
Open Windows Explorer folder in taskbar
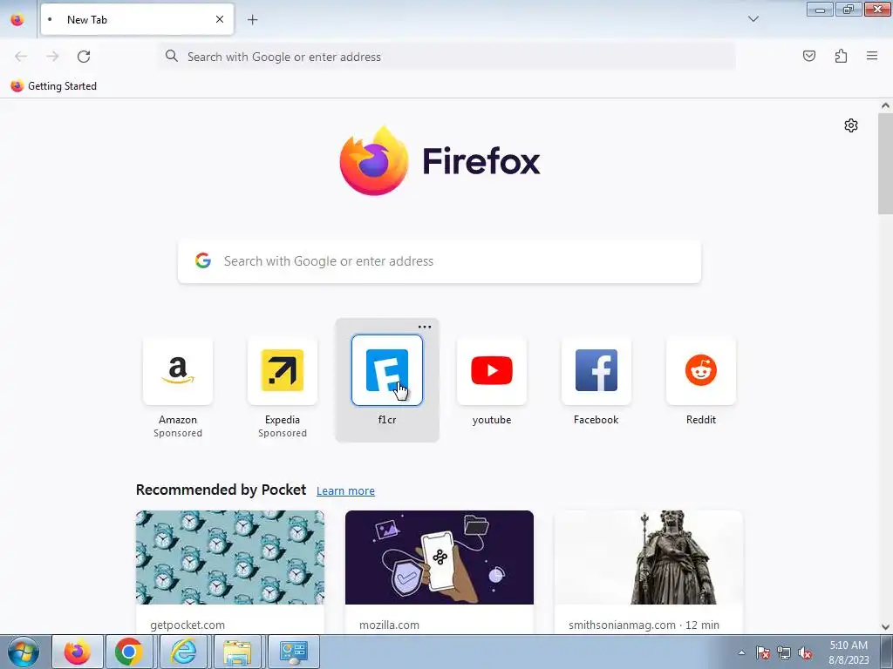(x=237, y=652)
